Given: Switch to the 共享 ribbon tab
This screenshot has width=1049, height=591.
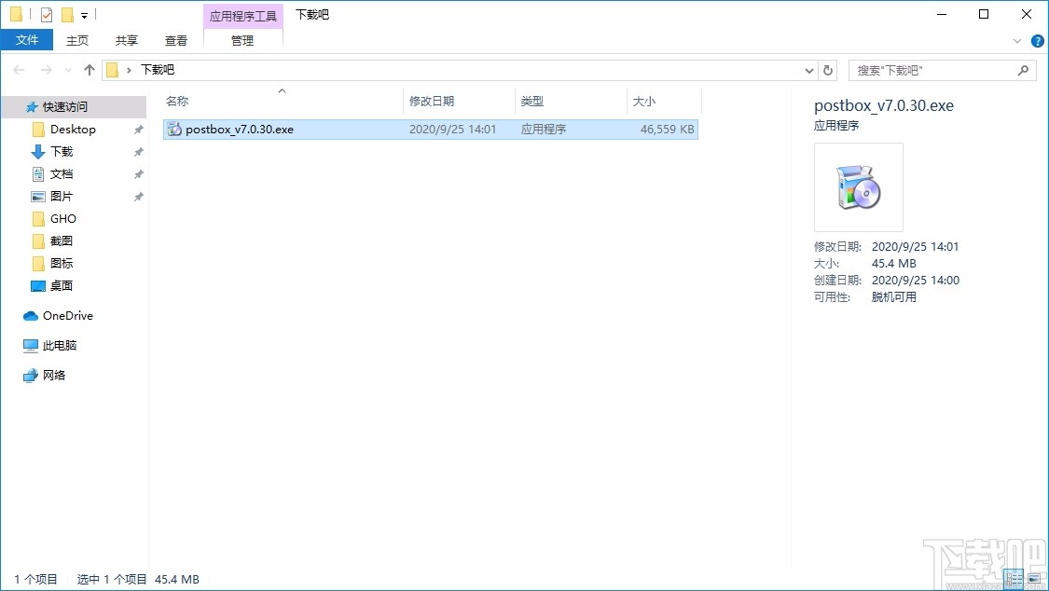Looking at the screenshot, I should (x=127, y=40).
